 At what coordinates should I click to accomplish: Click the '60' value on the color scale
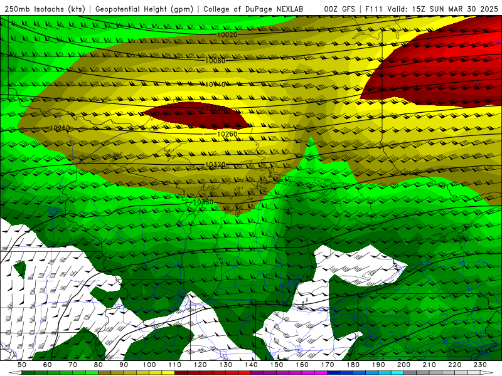pyautogui.click(x=47, y=365)
